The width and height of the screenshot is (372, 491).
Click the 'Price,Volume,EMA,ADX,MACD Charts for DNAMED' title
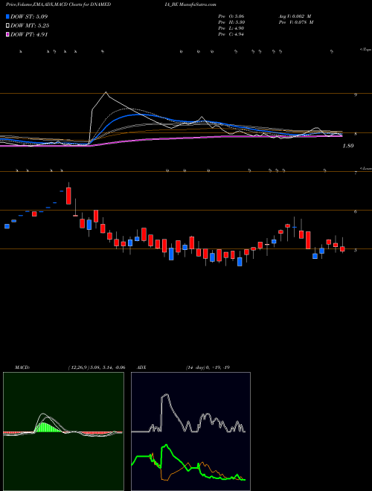point(58,4)
